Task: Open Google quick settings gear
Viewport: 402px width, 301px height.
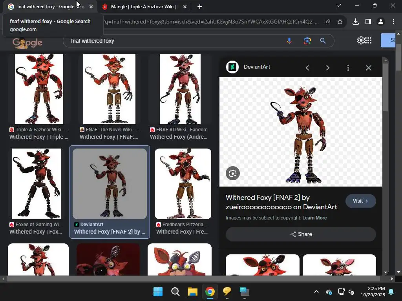Action: click(x=361, y=40)
